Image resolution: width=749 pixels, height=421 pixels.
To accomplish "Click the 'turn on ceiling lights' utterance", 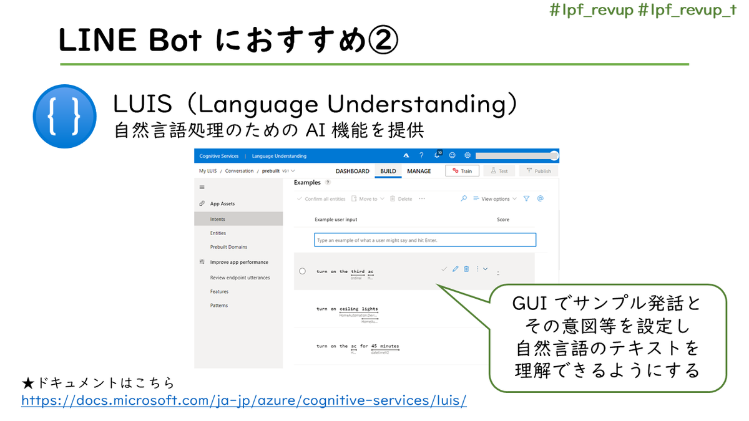I will pos(347,309).
